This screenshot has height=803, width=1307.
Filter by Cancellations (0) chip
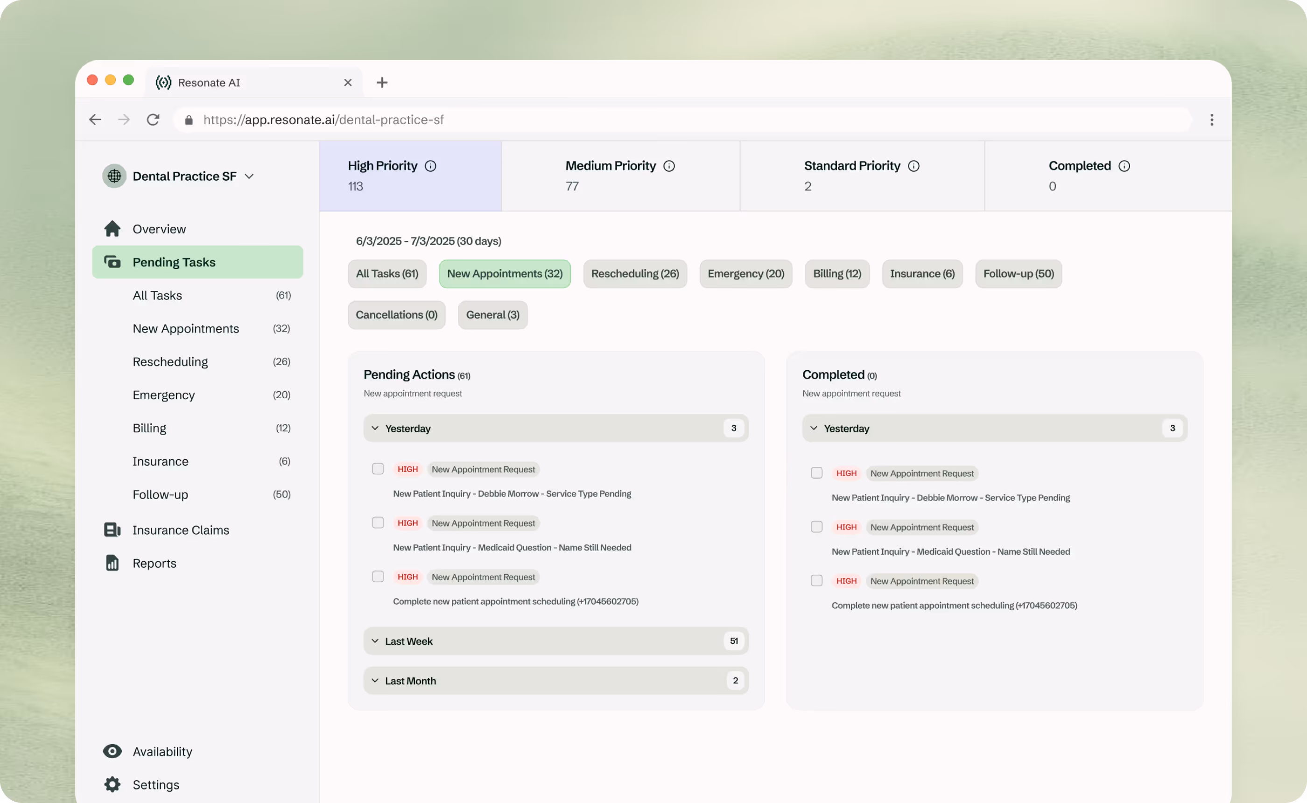click(x=397, y=315)
